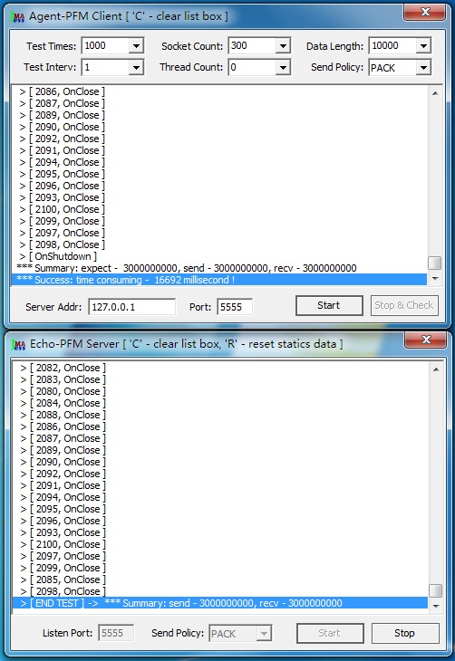Click the server Stop button
Screen dimensions: 455x661
click(405, 633)
